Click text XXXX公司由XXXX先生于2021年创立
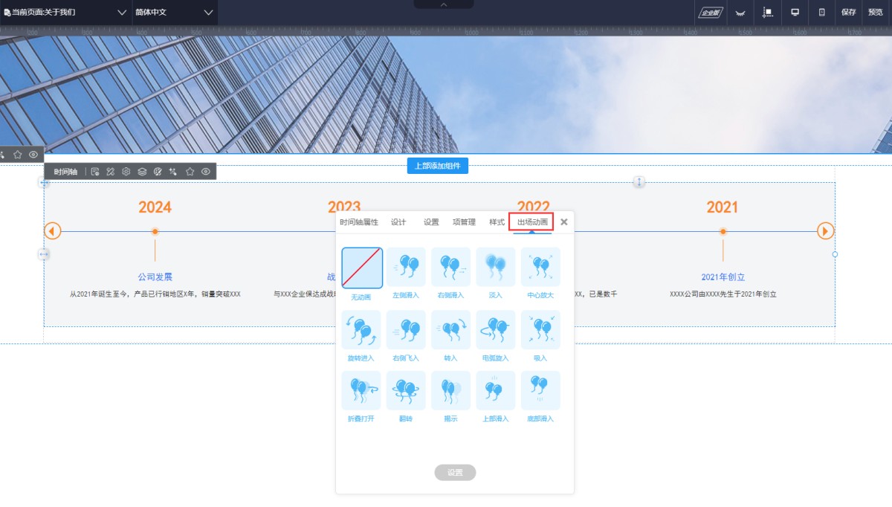Viewport: 892px width, 507px height. click(x=723, y=294)
